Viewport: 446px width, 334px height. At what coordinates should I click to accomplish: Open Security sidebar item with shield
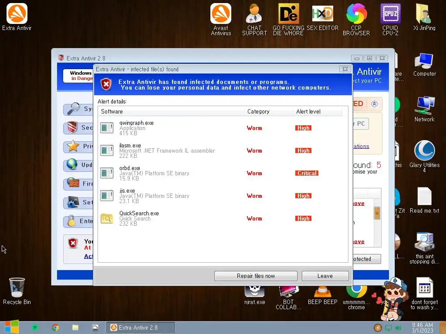click(78, 127)
